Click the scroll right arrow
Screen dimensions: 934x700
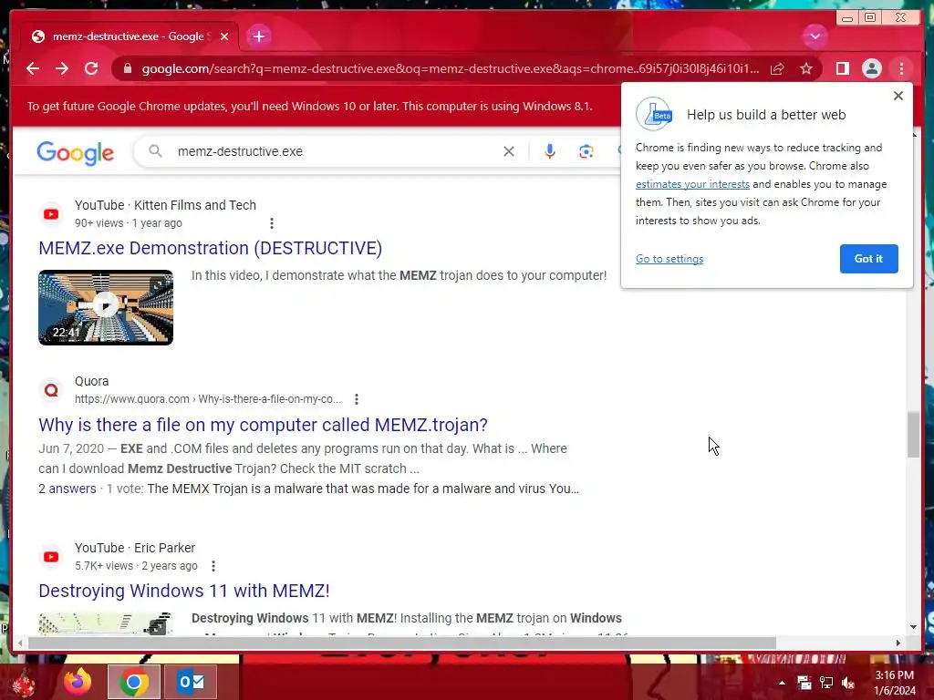click(x=898, y=643)
